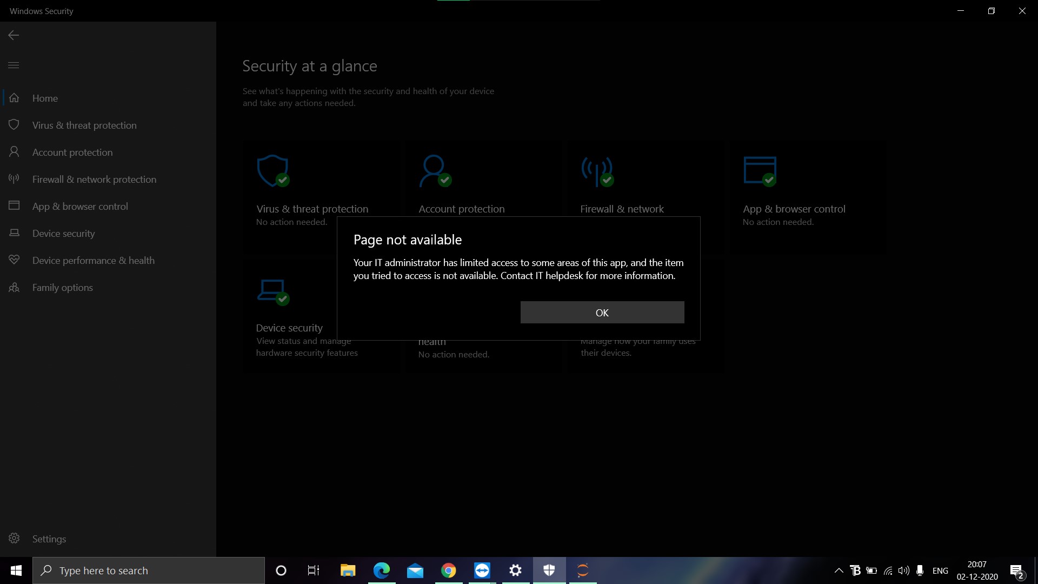Open Account protection in sidebar

pos(108,152)
